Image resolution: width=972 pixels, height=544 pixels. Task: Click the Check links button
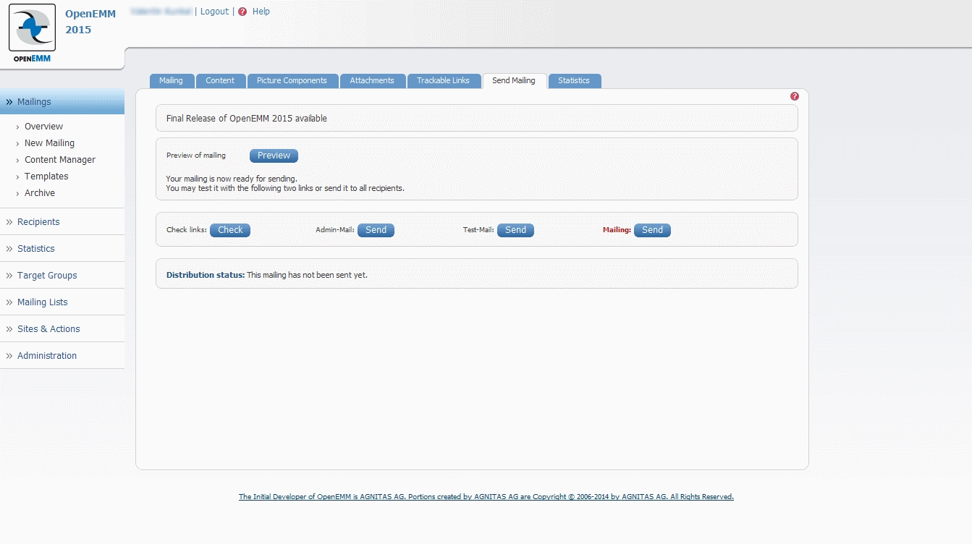pos(230,230)
